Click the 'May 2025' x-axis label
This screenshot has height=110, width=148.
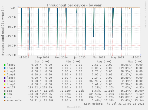117,58
